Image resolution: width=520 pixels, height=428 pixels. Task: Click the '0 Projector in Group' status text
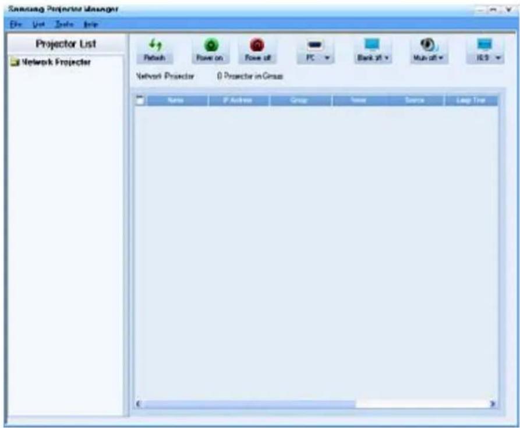[250, 76]
